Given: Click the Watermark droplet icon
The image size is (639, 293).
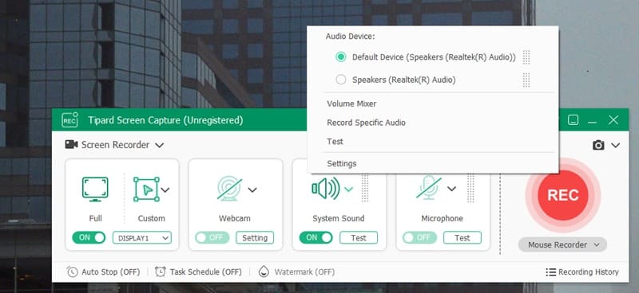Looking at the screenshot, I should (x=264, y=272).
